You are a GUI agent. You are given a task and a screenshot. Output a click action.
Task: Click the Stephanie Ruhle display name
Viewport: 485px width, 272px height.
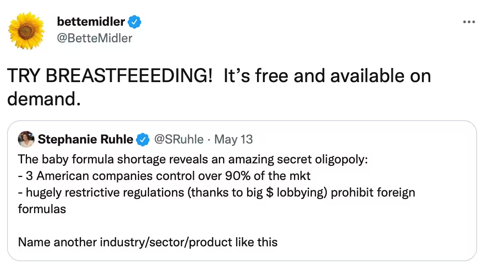86,139
